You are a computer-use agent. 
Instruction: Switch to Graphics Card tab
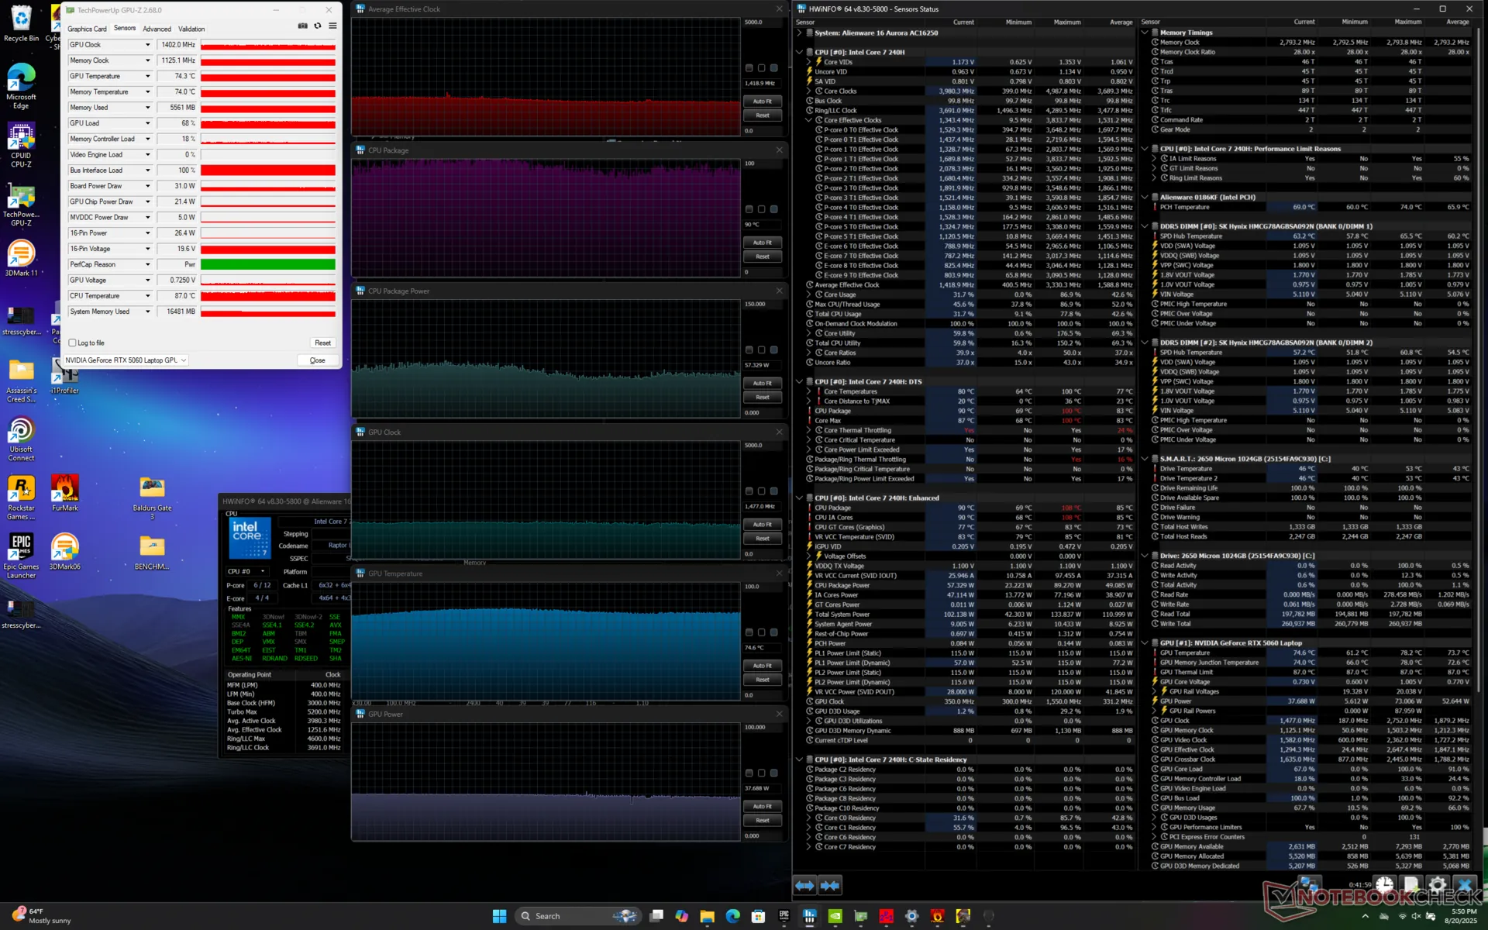[87, 29]
